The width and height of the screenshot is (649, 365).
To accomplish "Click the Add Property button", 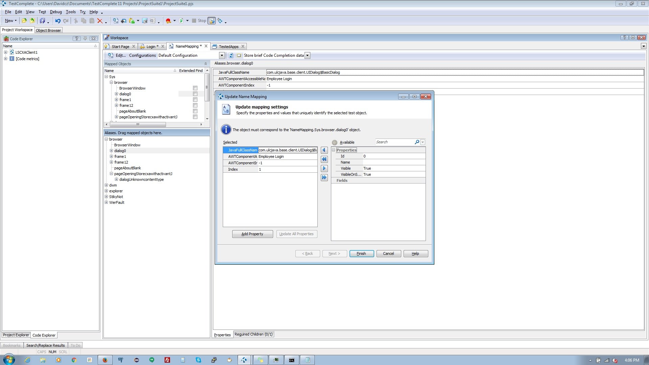I will pos(252,234).
